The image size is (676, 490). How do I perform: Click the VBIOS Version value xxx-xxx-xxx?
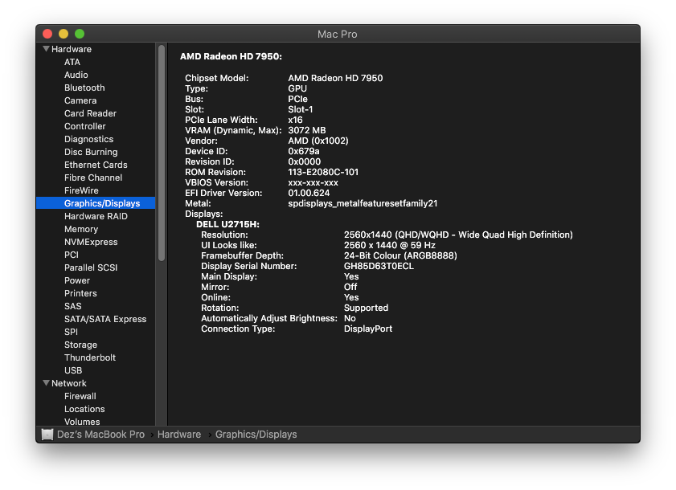click(313, 182)
